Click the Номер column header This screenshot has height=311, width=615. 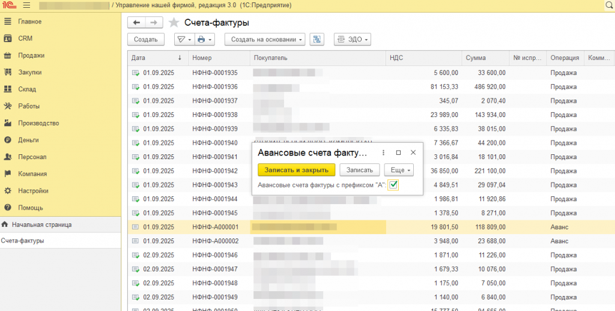point(219,58)
